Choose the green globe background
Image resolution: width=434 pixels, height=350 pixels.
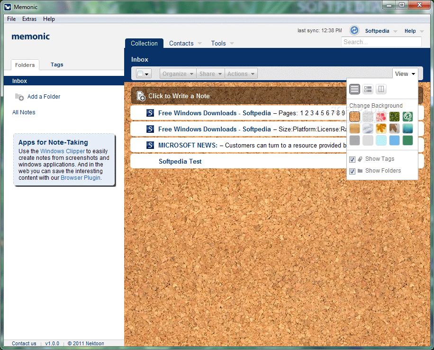click(408, 117)
